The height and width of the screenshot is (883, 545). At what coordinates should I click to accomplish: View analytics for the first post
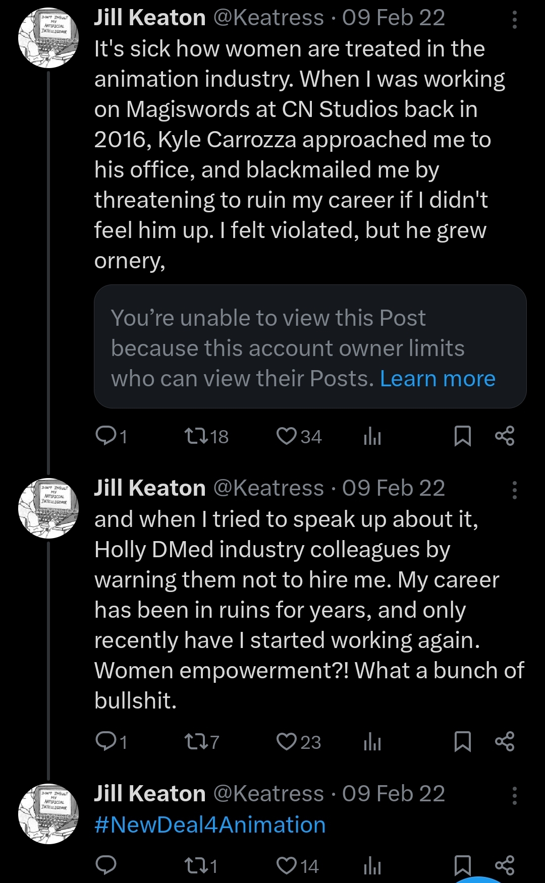372,436
